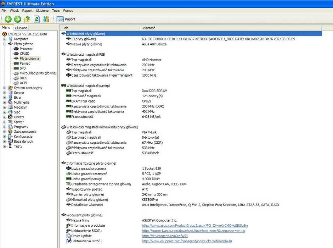
Task: Select the EVEREST v5.50.2123 Beta root item
Action: click(x=27, y=34)
